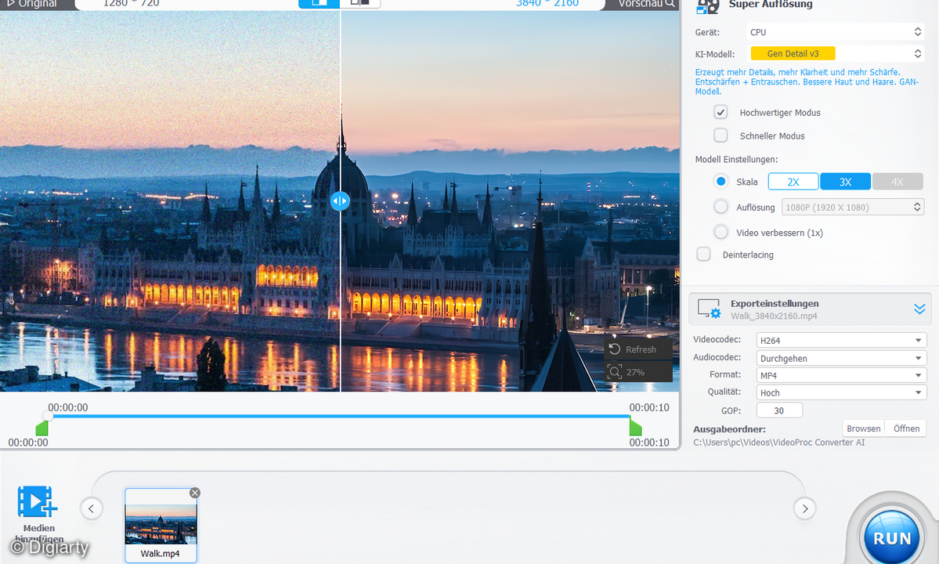Open the KI-Modell dropdown
The image size is (939, 564).
coord(835,53)
